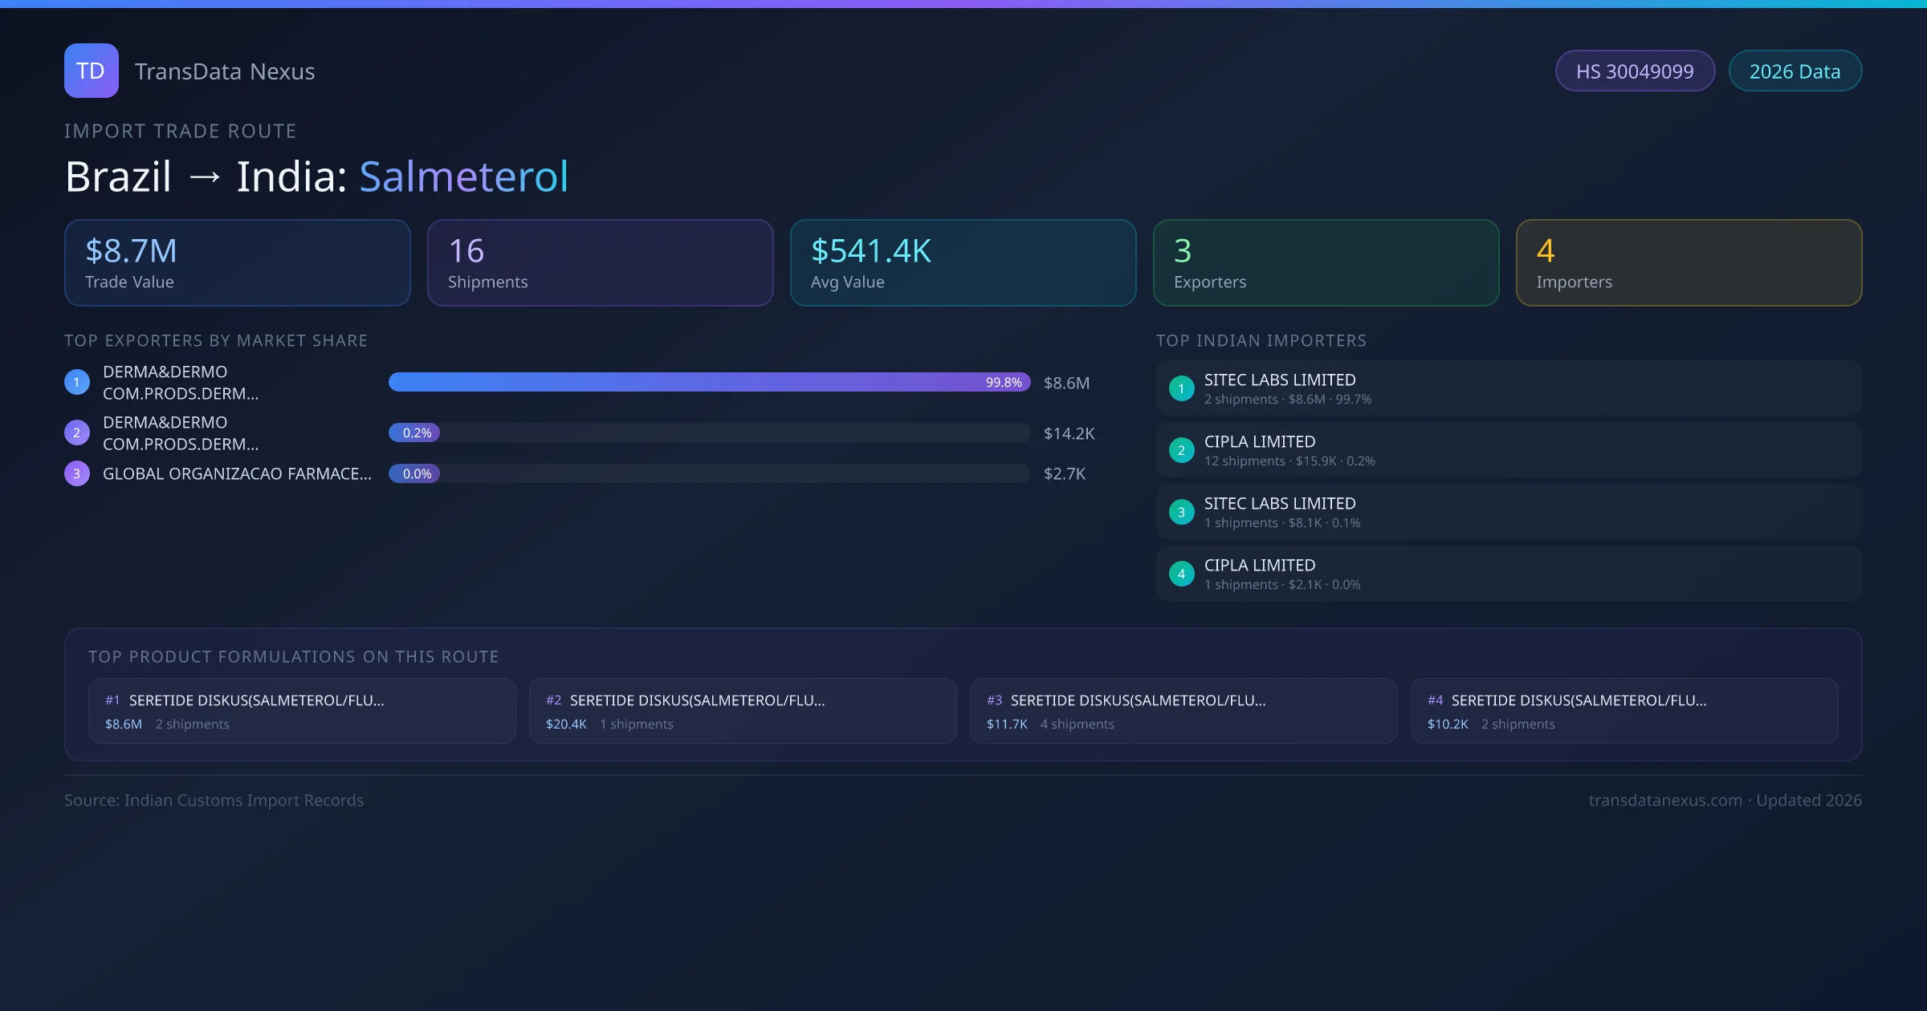1927x1011 pixels.
Task: Open the 16 Shipments card
Action: [600, 262]
